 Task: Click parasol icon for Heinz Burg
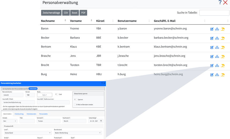pyautogui.click(x=223, y=75)
